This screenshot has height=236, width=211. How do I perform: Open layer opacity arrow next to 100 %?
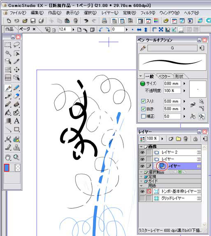click(162, 139)
